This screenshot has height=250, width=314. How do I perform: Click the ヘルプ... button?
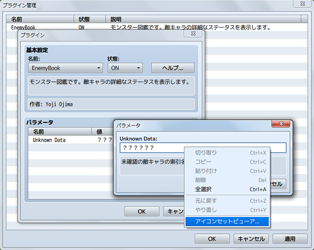pyautogui.click(x=173, y=68)
